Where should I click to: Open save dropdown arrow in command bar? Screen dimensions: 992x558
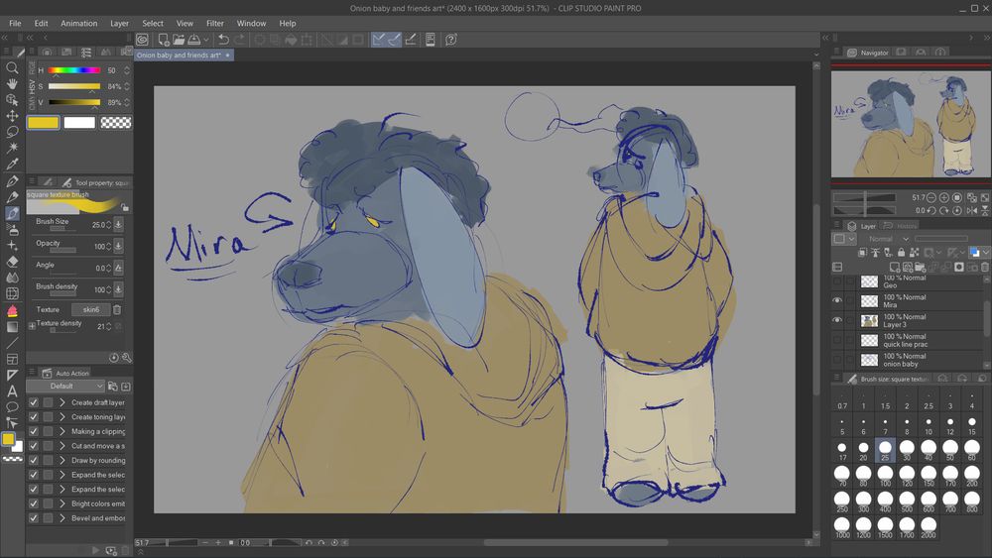[206, 40]
